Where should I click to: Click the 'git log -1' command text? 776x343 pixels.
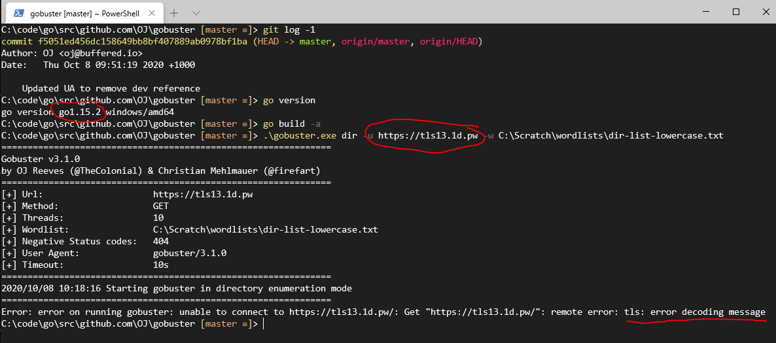[289, 30]
